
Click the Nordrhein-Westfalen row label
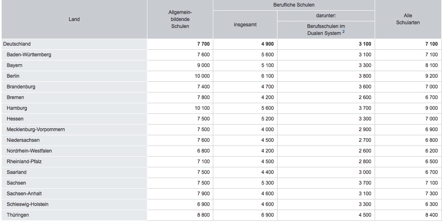(x=29, y=151)
